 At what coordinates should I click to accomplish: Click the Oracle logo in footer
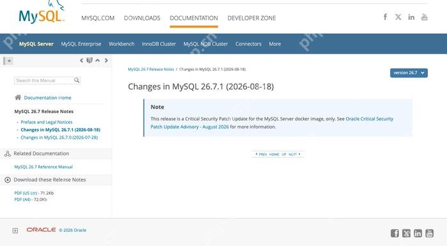(41, 230)
